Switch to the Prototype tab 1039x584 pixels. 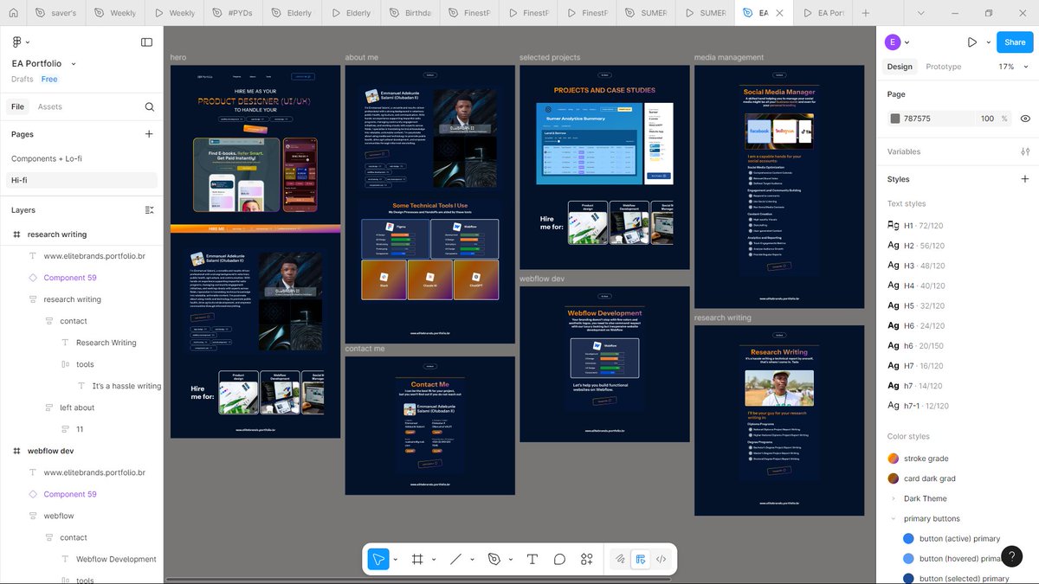[943, 67]
